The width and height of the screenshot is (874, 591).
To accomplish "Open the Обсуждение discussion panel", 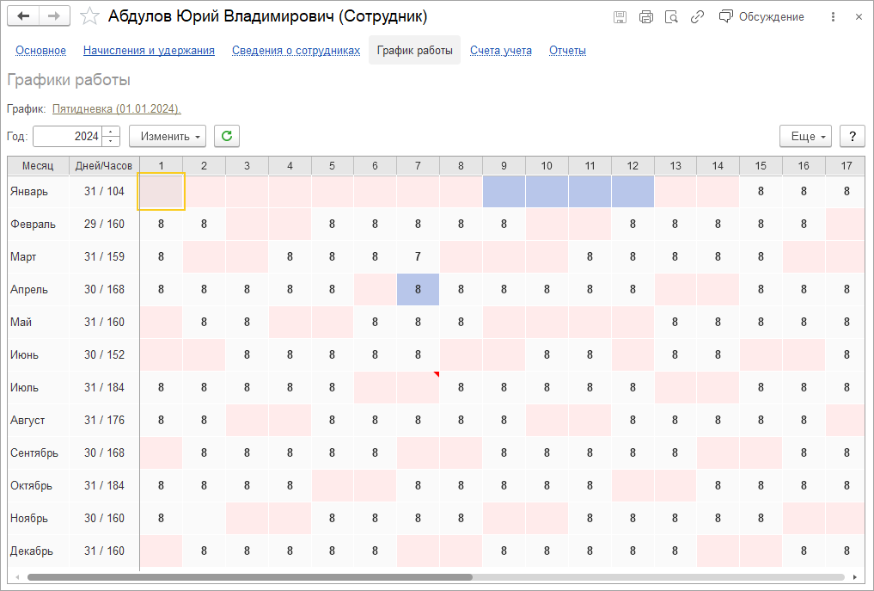I will [x=761, y=16].
